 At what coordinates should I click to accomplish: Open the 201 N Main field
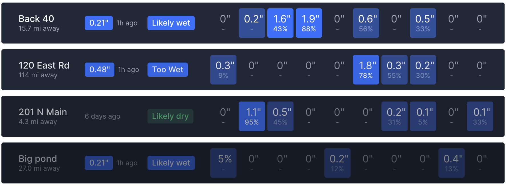(x=43, y=112)
